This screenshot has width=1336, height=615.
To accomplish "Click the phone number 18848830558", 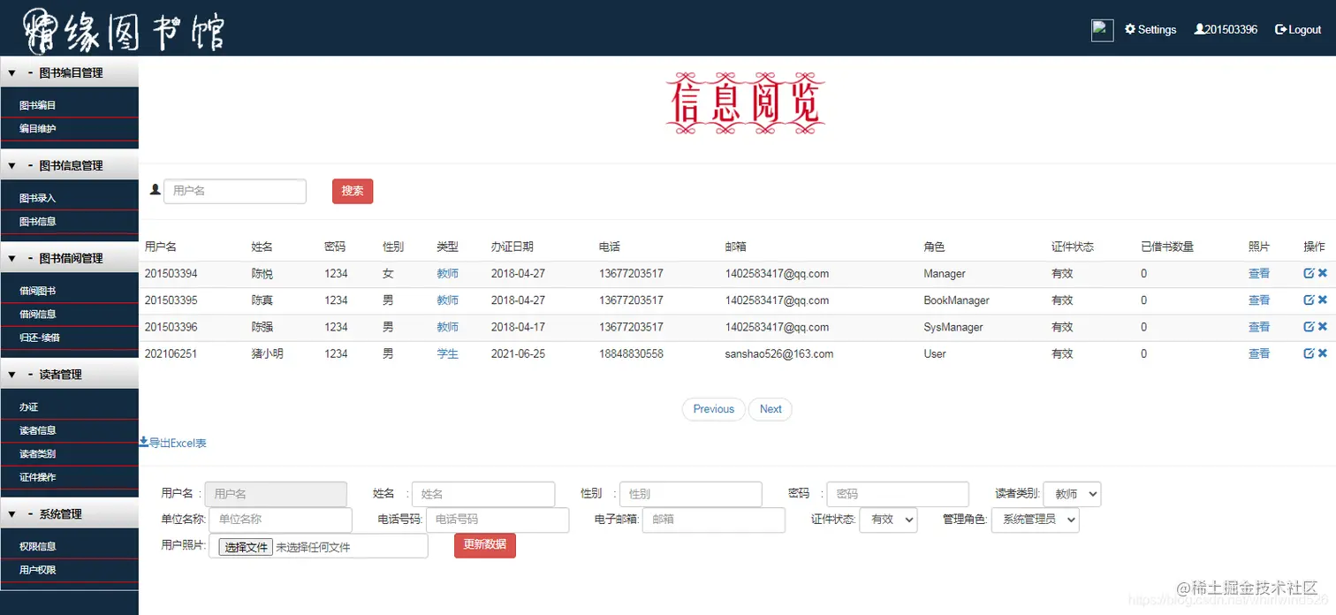I will click(631, 353).
